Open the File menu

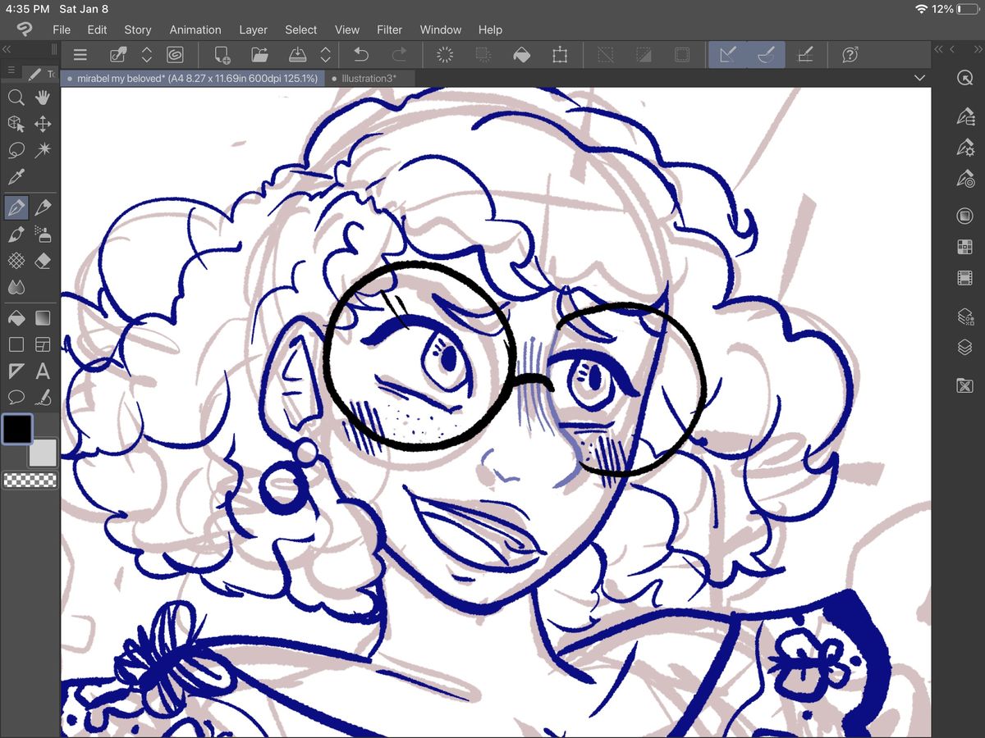62,30
